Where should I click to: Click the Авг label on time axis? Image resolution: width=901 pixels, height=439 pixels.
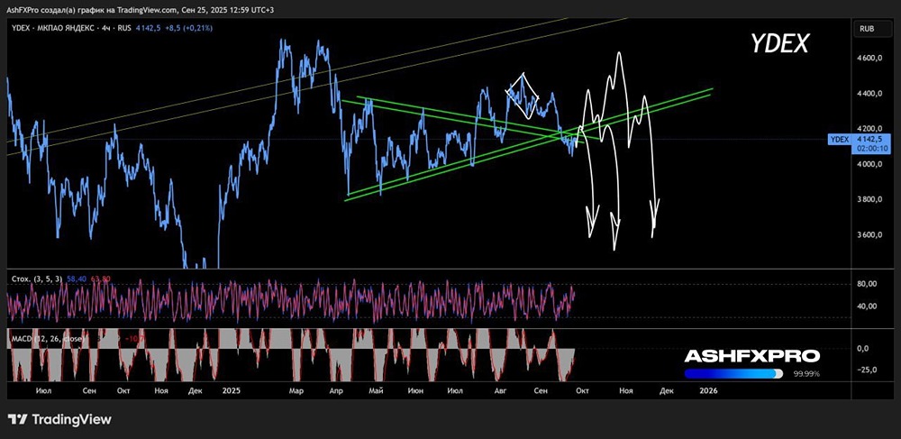coord(500,390)
